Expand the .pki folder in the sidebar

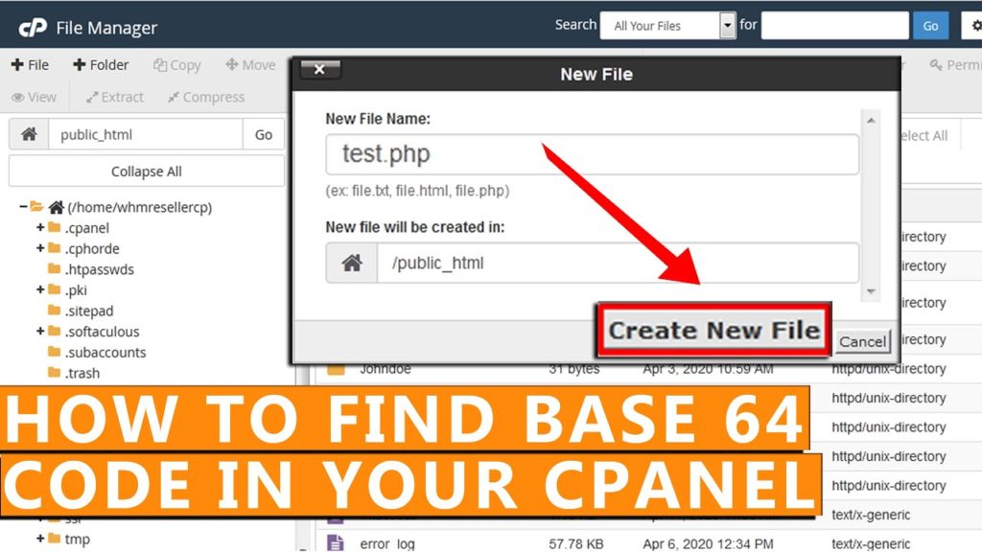tap(40, 289)
